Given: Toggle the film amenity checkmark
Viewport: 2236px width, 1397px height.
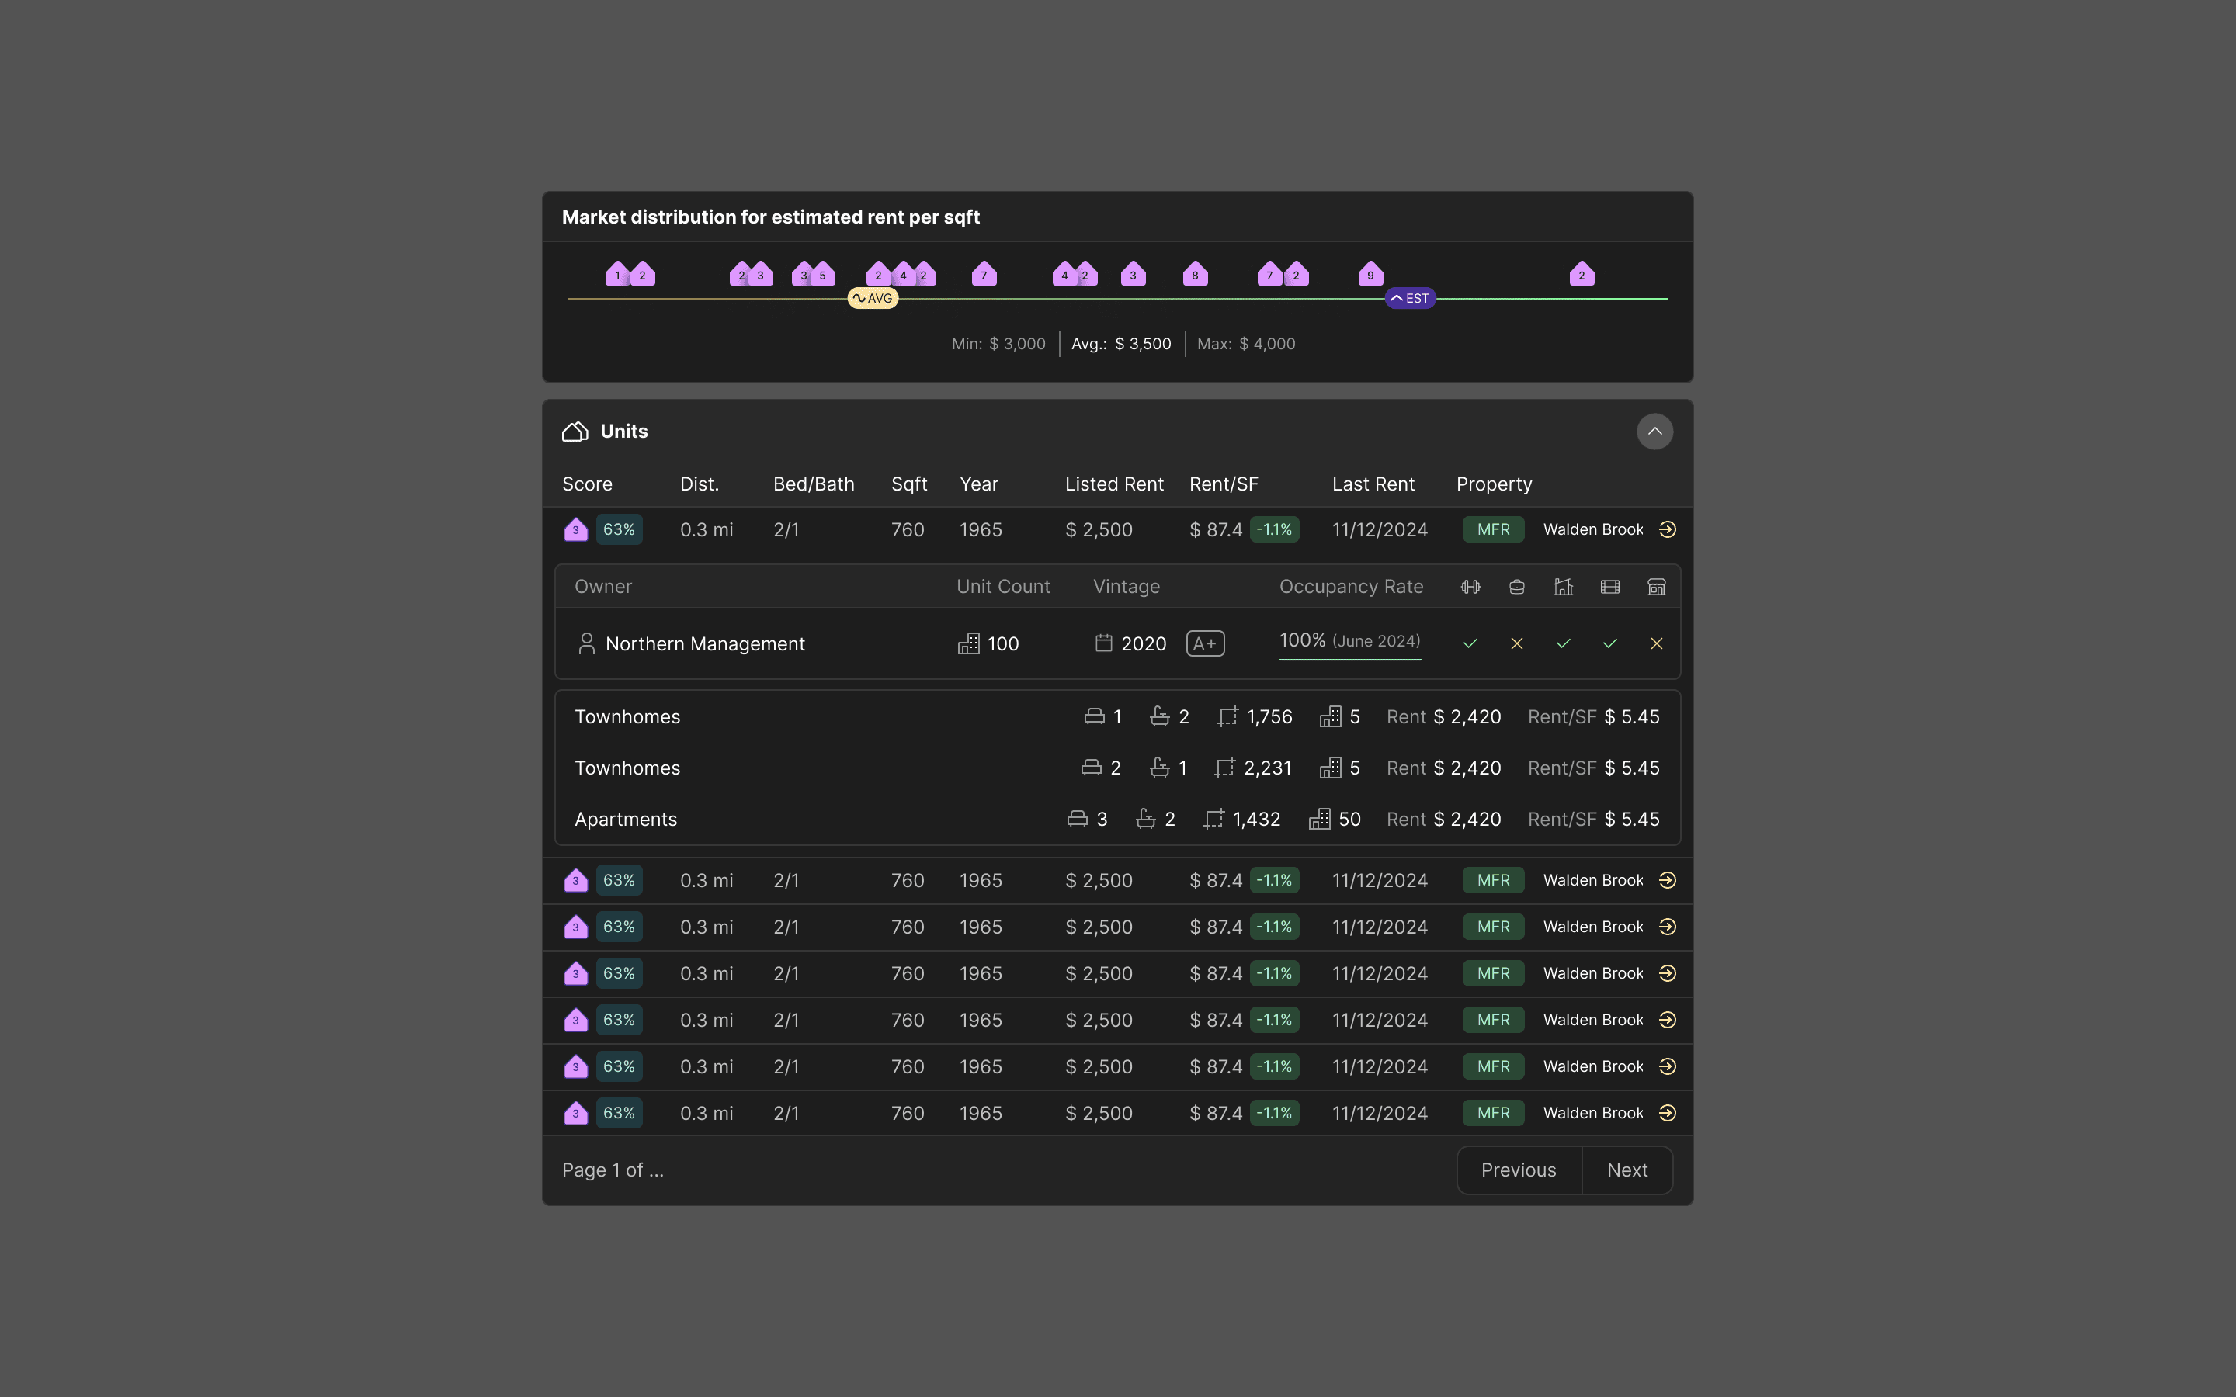Looking at the screenshot, I should pyautogui.click(x=1609, y=643).
